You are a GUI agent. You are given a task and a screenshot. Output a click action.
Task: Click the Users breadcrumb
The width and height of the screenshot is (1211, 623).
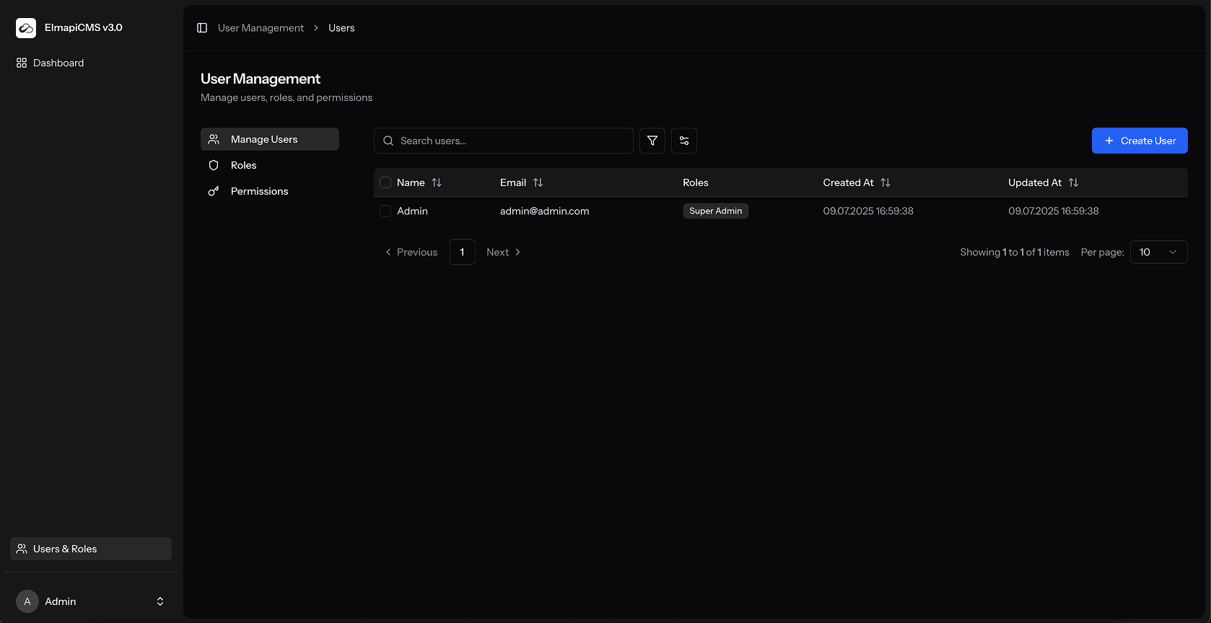click(341, 28)
